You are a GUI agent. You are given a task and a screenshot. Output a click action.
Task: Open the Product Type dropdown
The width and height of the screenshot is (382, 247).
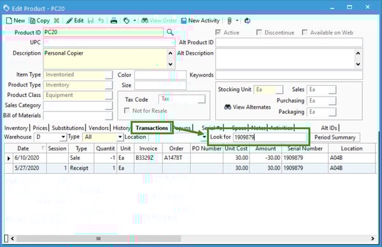(109, 85)
